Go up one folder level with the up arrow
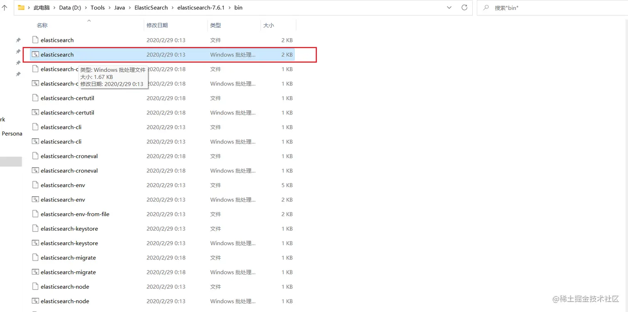The image size is (628, 312). tap(4, 7)
